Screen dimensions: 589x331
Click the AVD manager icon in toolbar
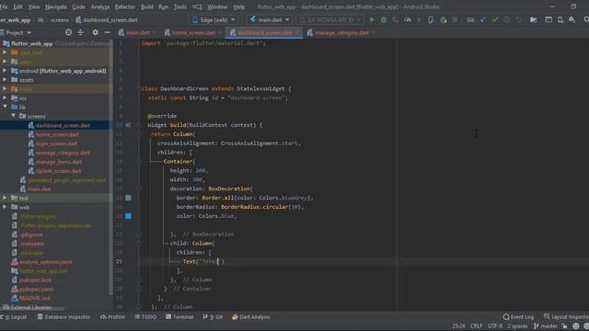click(x=560, y=20)
